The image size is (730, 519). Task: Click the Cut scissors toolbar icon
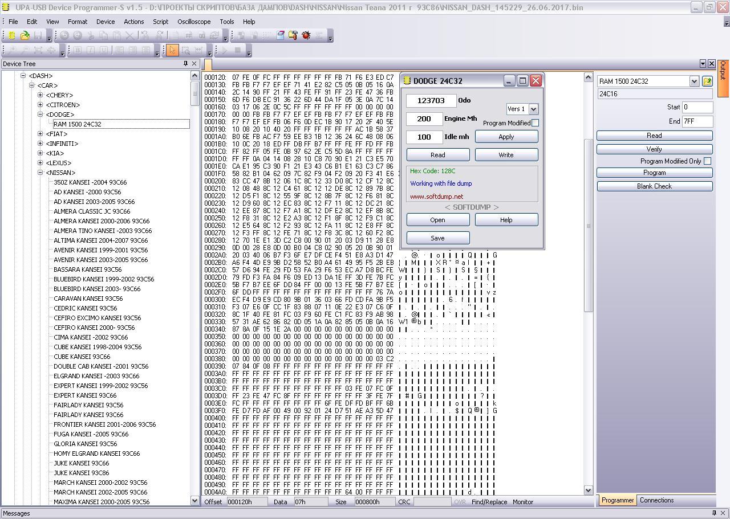[91, 35]
